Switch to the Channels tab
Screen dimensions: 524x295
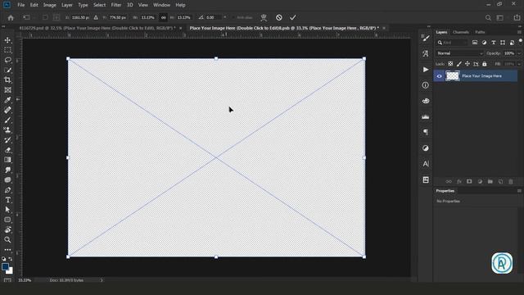tap(461, 32)
